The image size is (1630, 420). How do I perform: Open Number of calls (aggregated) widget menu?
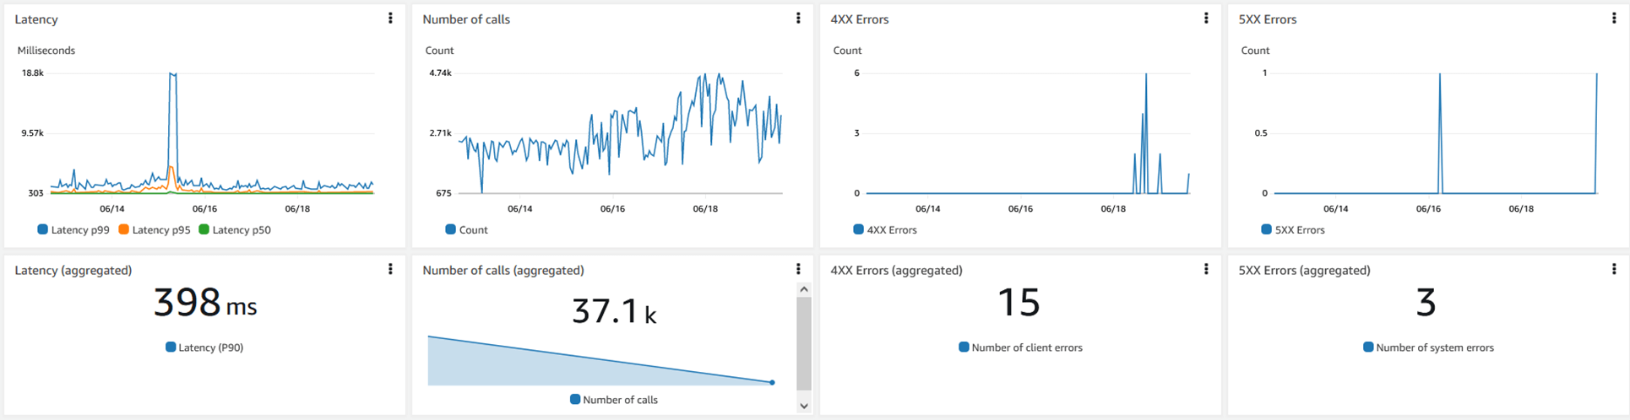(x=798, y=269)
